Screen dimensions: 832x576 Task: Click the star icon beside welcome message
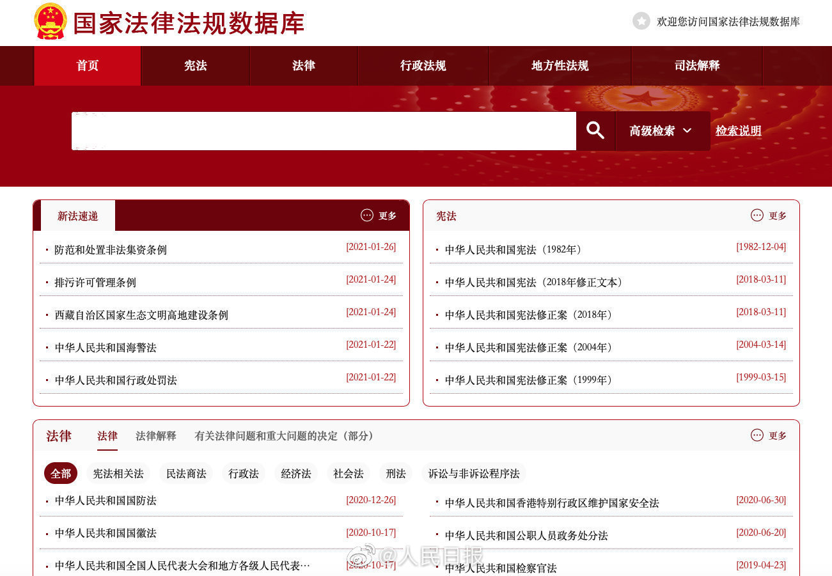[641, 21]
